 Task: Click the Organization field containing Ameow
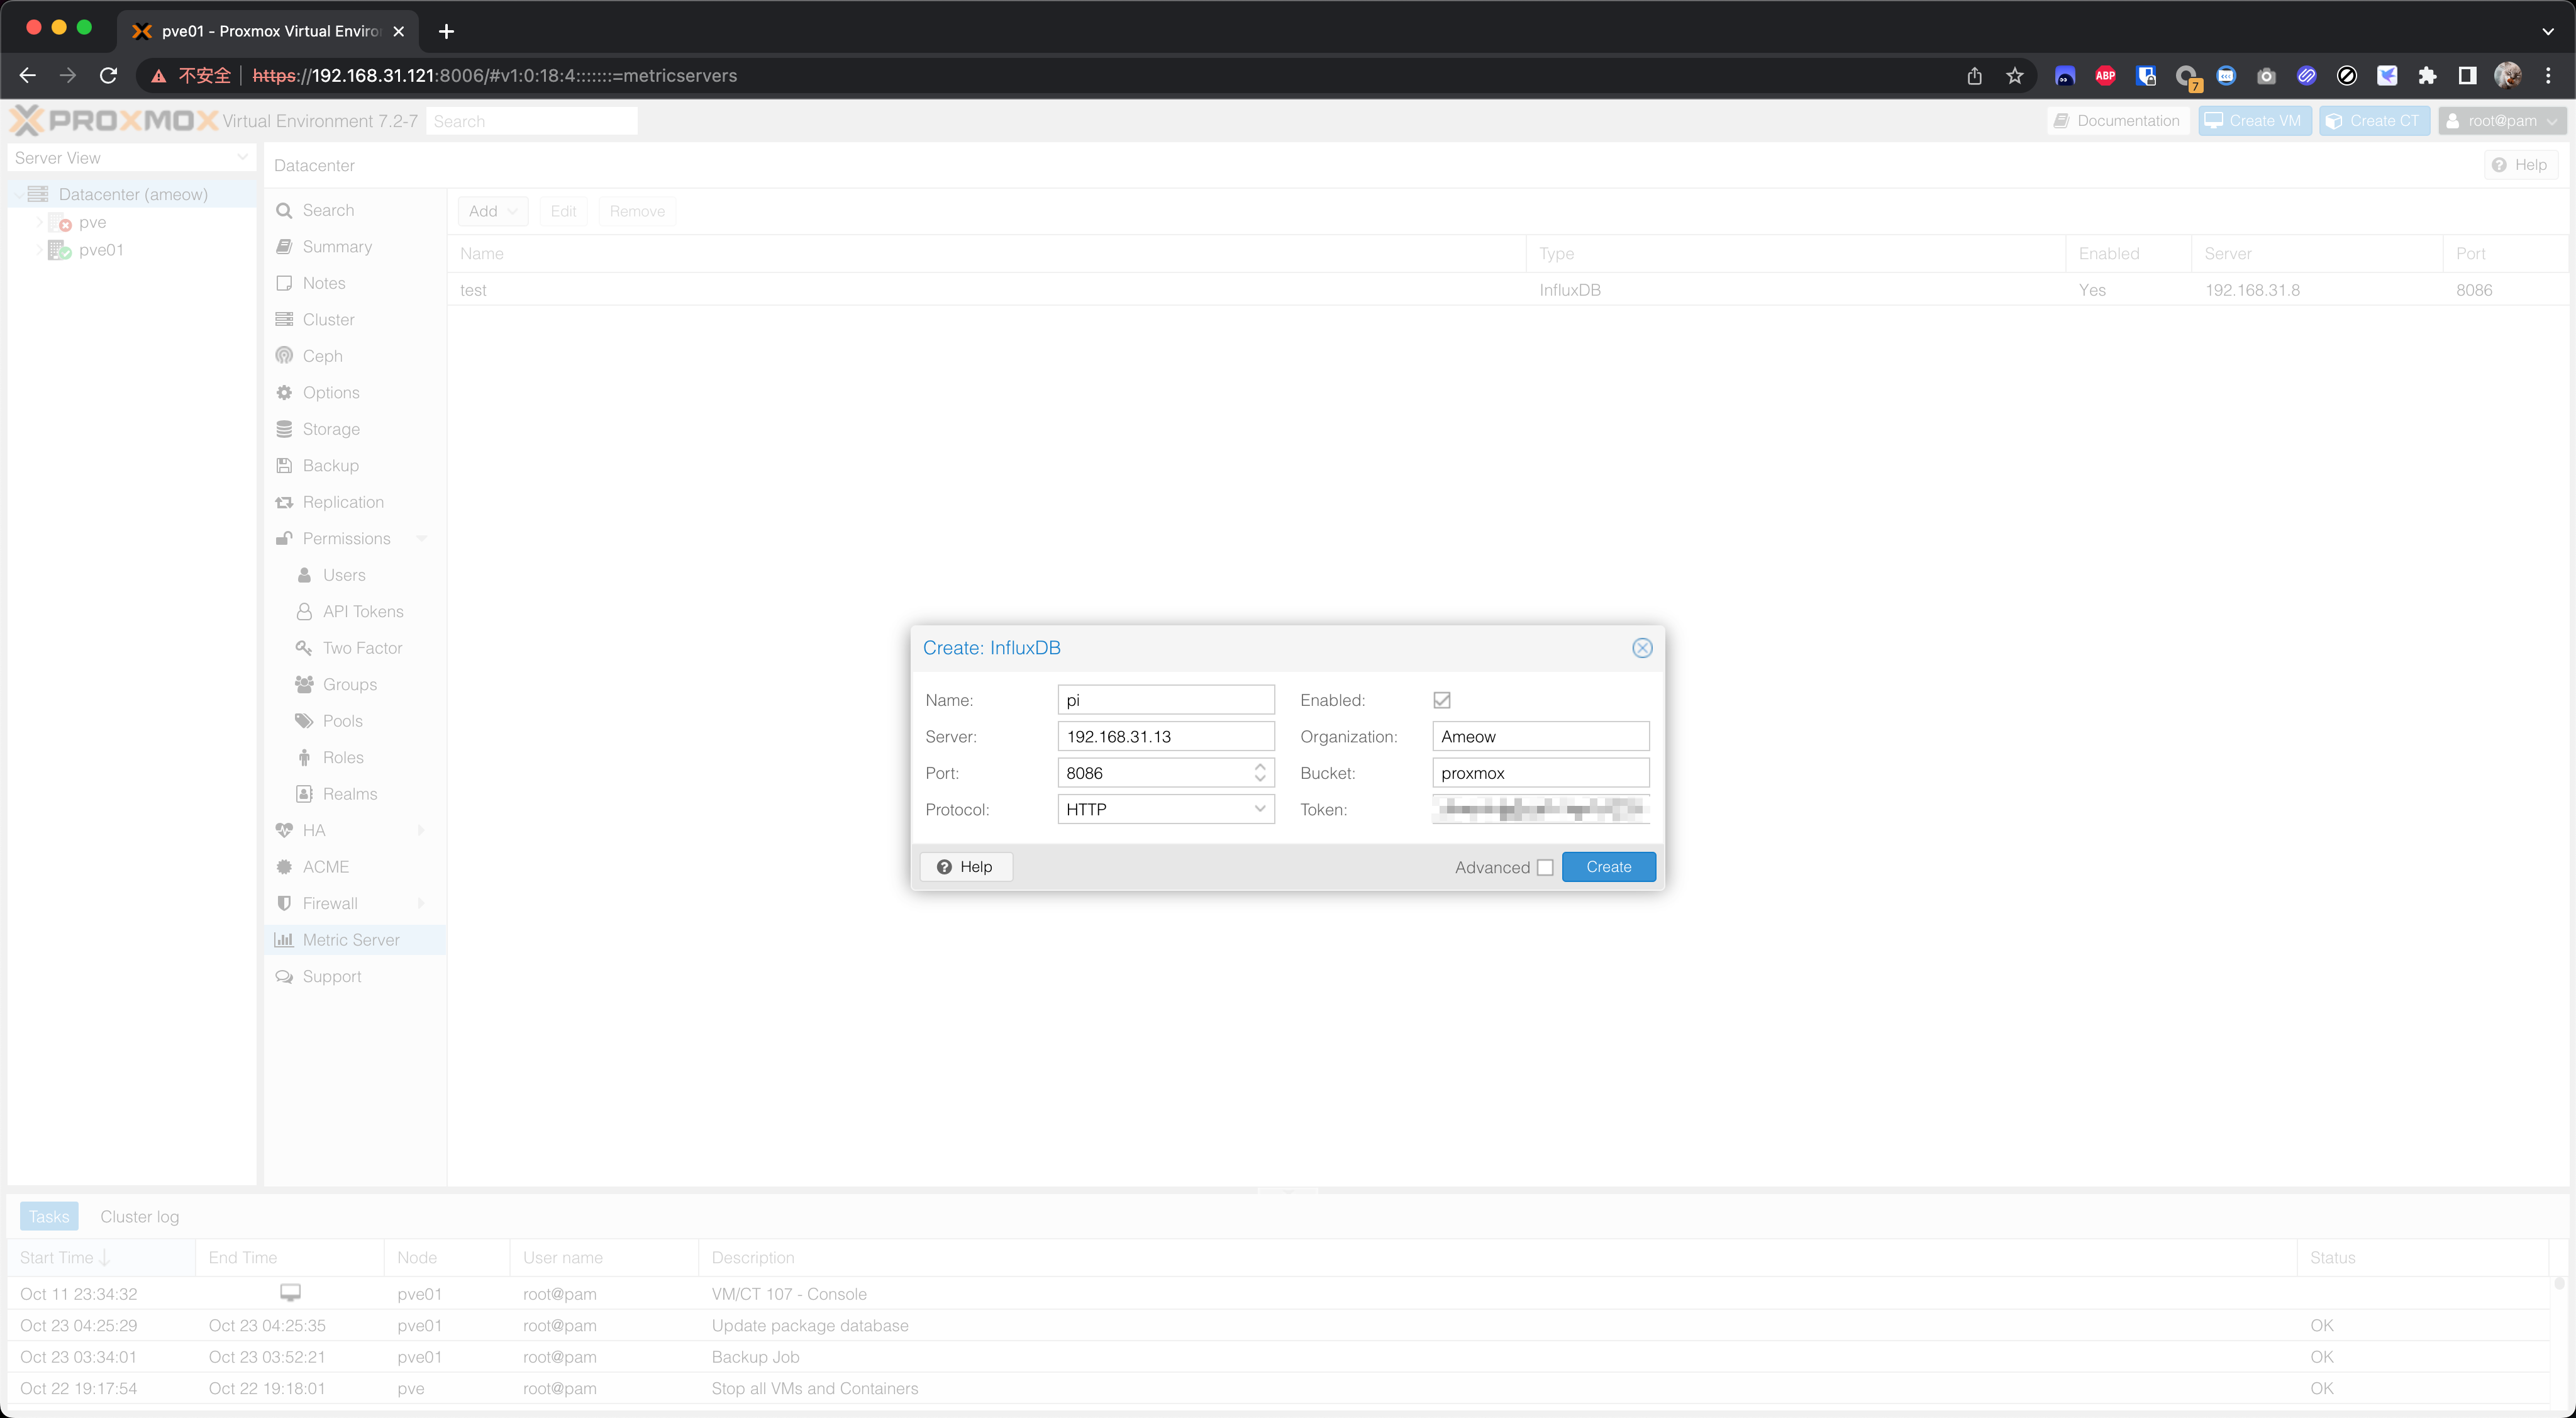click(x=1540, y=736)
